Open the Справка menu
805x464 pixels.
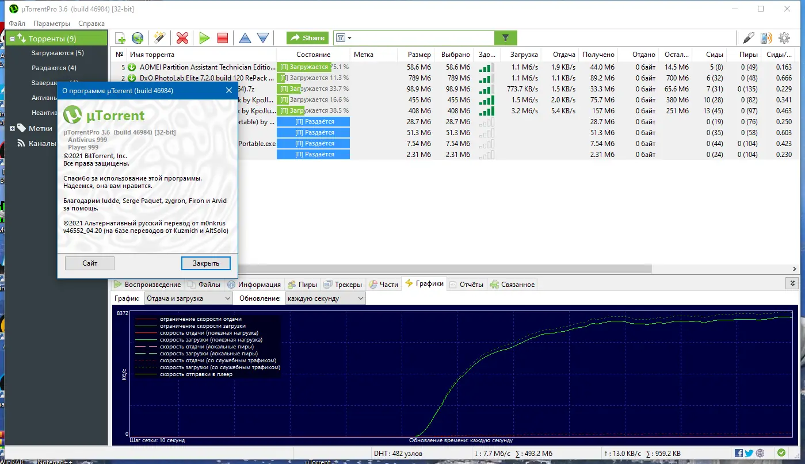91,24
